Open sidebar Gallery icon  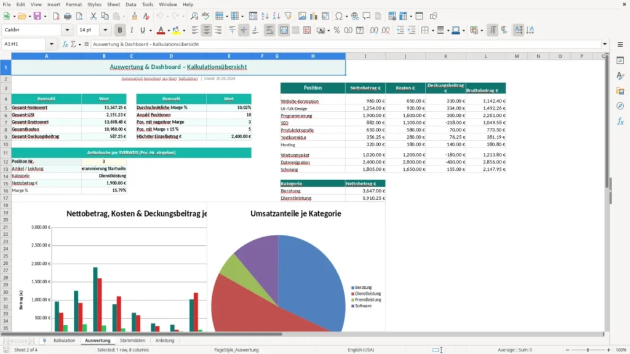[620, 91]
